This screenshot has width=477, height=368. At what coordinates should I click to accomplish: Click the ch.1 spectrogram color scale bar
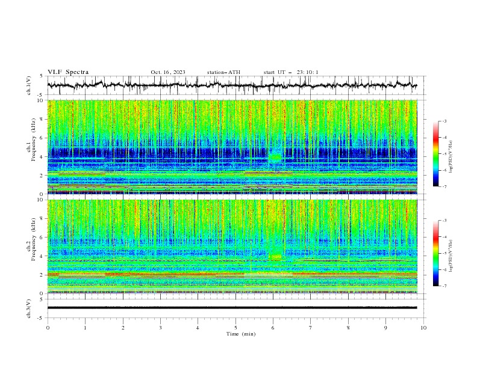click(436, 154)
